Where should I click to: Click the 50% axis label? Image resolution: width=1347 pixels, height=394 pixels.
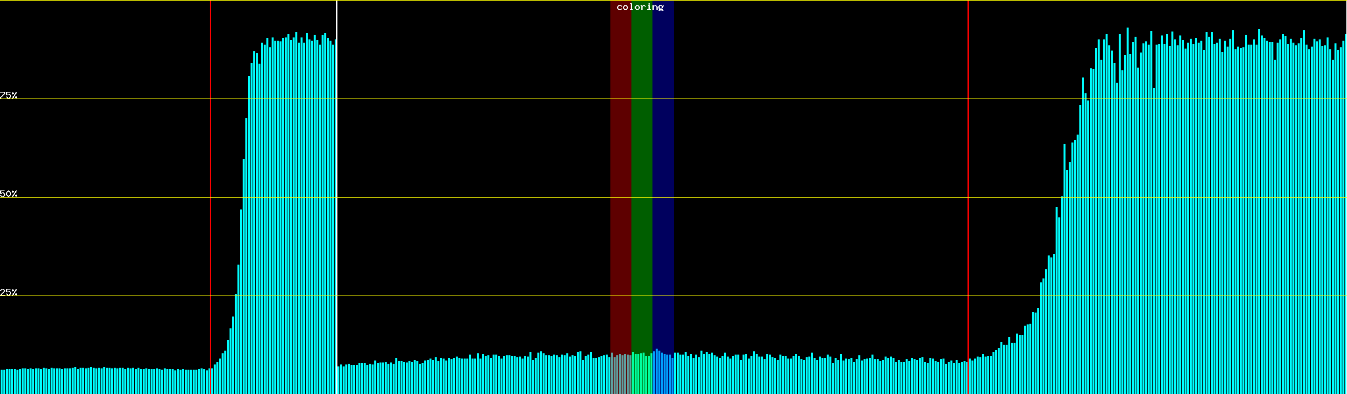(9, 194)
